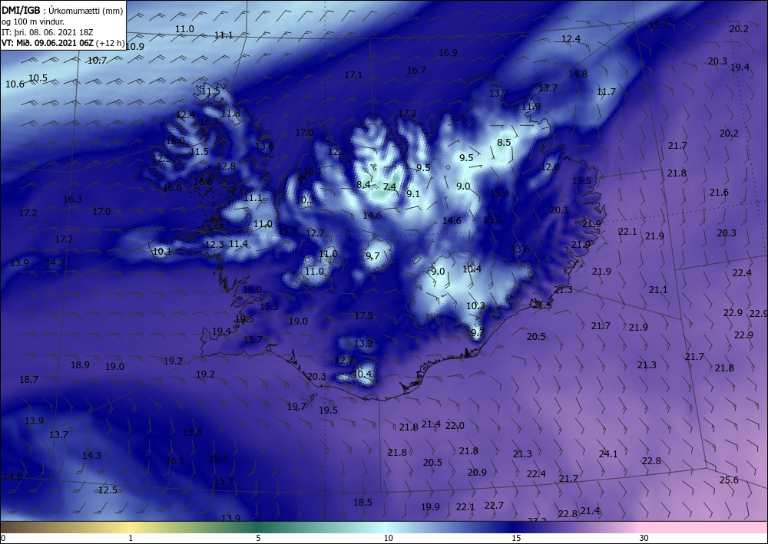768x544 pixels.
Task: Click the 'VT: Mið. 09.06.2021 06Z' valid time
Action: (x=48, y=43)
